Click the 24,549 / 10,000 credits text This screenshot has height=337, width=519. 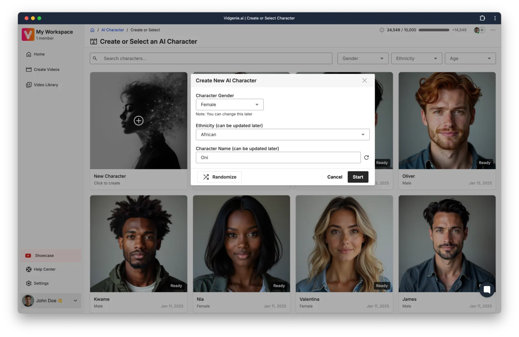(401, 30)
